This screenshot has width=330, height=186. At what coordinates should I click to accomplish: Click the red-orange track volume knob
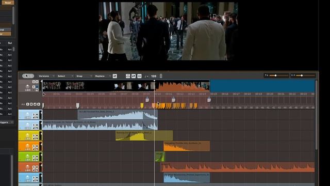pos(27,167)
